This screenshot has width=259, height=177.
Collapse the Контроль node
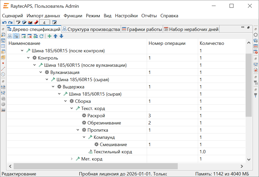click(x=28, y=58)
